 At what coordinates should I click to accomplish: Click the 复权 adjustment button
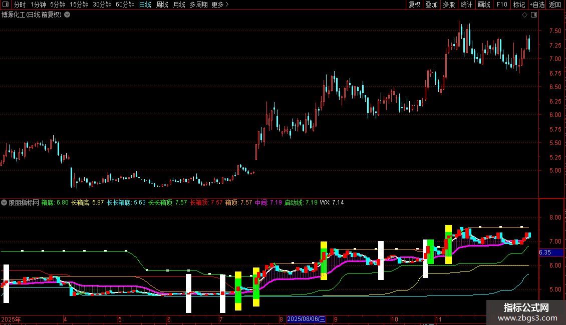(x=414, y=4)
